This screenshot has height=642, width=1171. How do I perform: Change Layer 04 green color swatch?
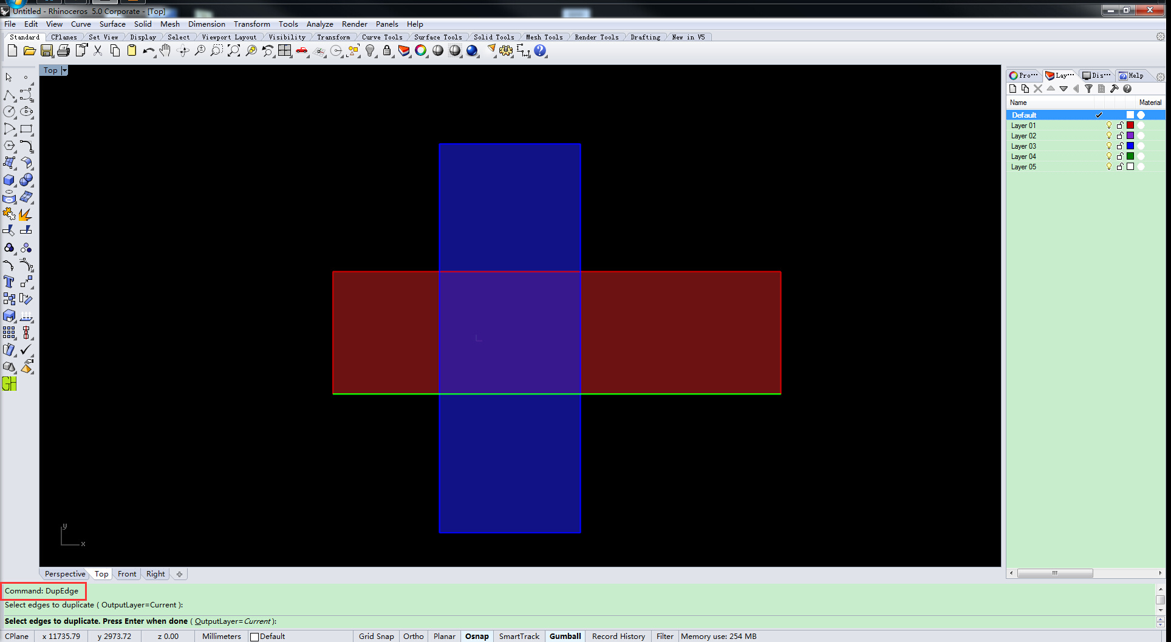(x=1130, y=157)
